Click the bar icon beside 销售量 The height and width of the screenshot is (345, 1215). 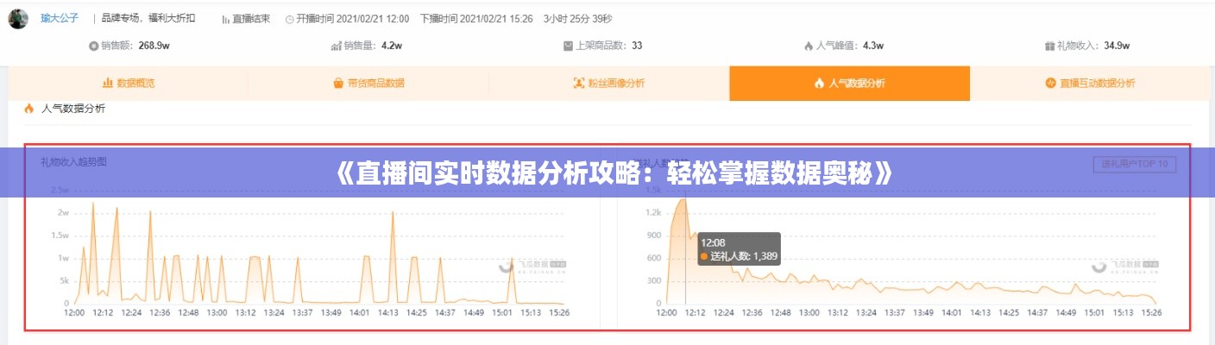[337, 46]
